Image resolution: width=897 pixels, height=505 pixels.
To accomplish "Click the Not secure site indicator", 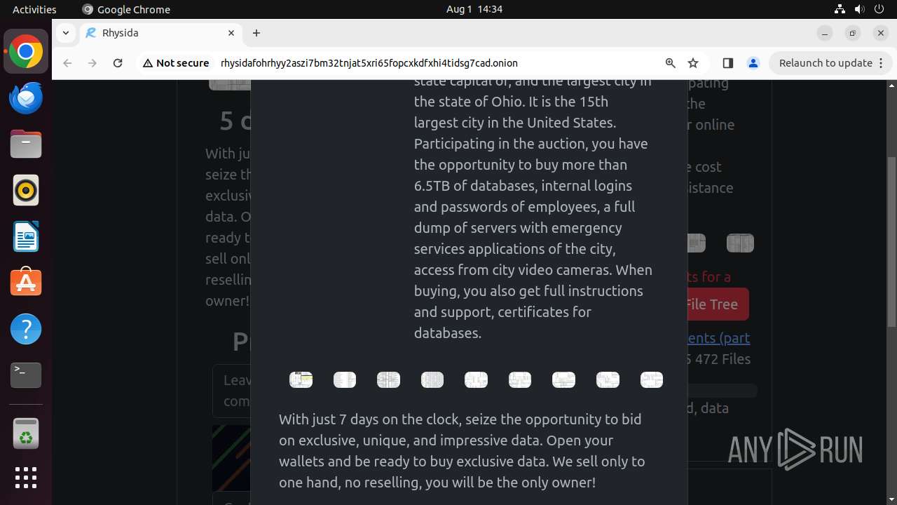I will point(176,63).
